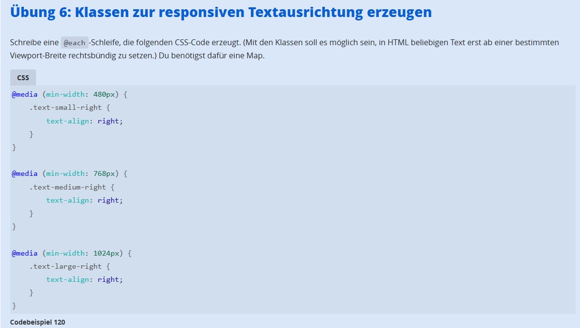Click the Codebeispiel 120 caption

tap(37, 322)
